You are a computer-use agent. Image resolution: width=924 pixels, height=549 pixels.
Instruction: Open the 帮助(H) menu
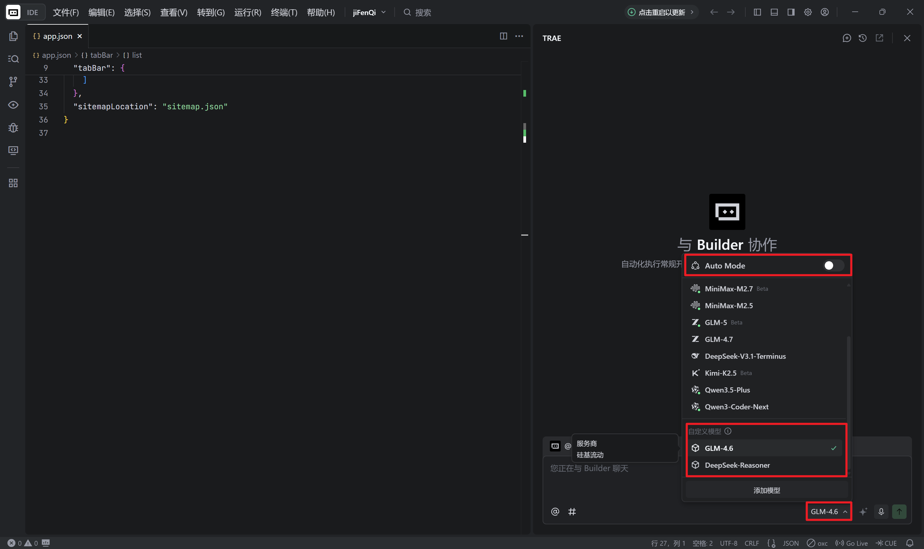point(321,12)
